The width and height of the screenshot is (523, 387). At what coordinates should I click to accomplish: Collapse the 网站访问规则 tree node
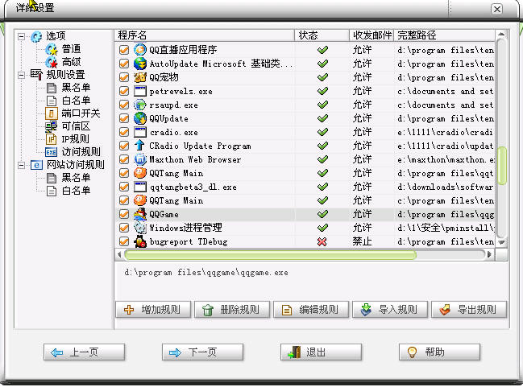pyautogui.click(x=21, y=165)
